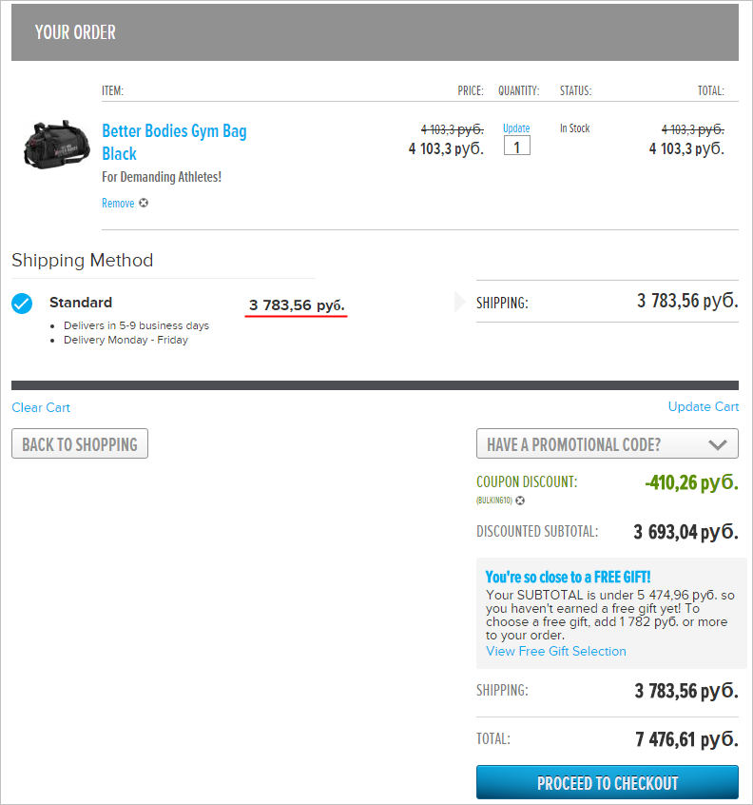Click the remove item X icon

(144, 203)
